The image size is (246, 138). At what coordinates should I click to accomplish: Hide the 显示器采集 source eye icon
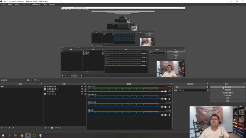[x=82, y=91]
